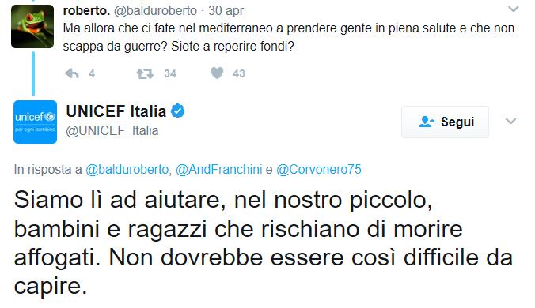Viewport: 535px width, 308px height.
Task: Click the blue verified badge next to UNICEF Italia
Action: click(x=177, y=111)
